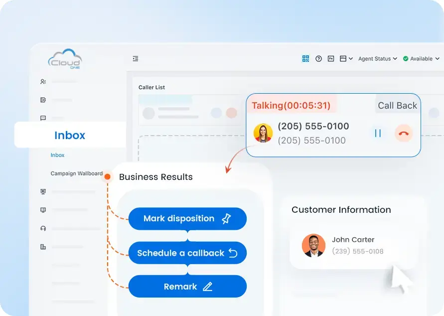Click the Fn keyboard shortcuts icon
Image resolution: width=444 pixels, height=316 pixels.
point(330,58)
